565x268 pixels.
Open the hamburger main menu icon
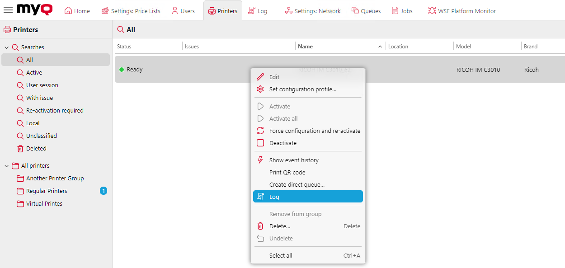tap(8, 10)
